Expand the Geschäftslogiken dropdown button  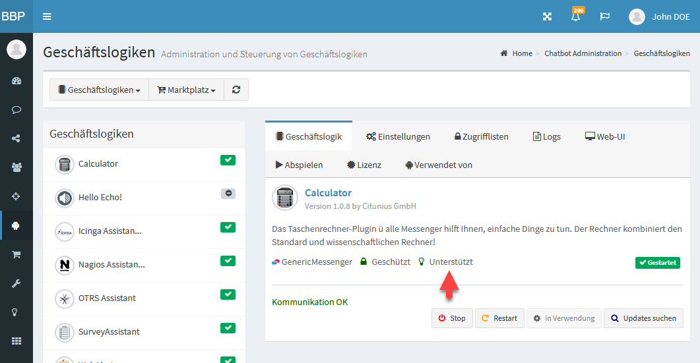click(99, 90)
